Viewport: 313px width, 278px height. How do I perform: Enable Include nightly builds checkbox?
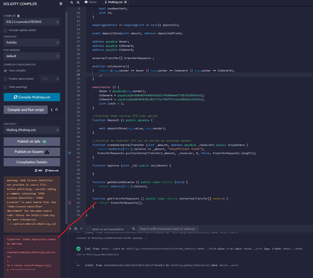point(6,31)
